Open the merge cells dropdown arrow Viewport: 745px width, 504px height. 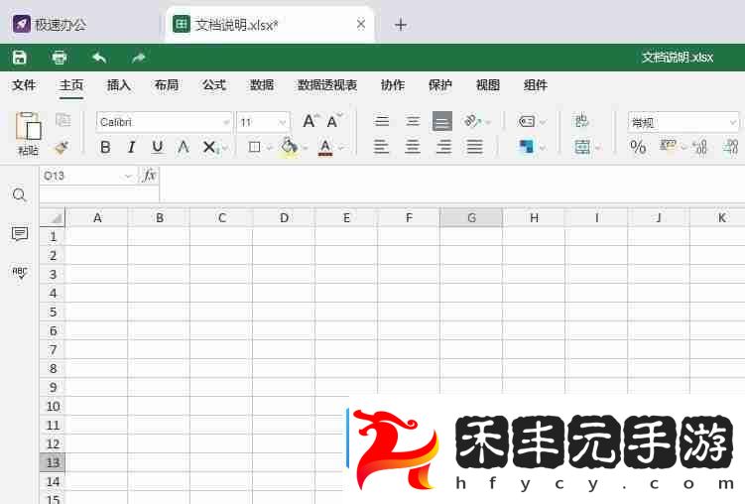[x=598, y=148]
